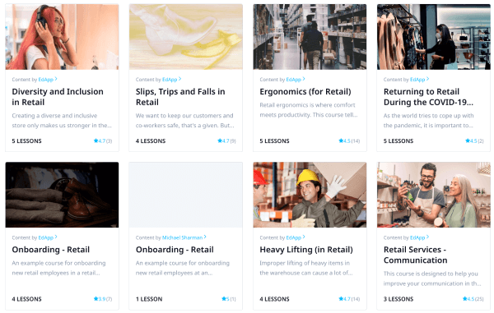Click the star rating icon on Diversity and Inclusion card
Screen dimensions: 494x313
(96, 140)
